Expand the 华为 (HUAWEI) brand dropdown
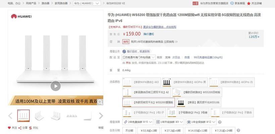The width and height of the screenshot is (275, 134). 87,3
